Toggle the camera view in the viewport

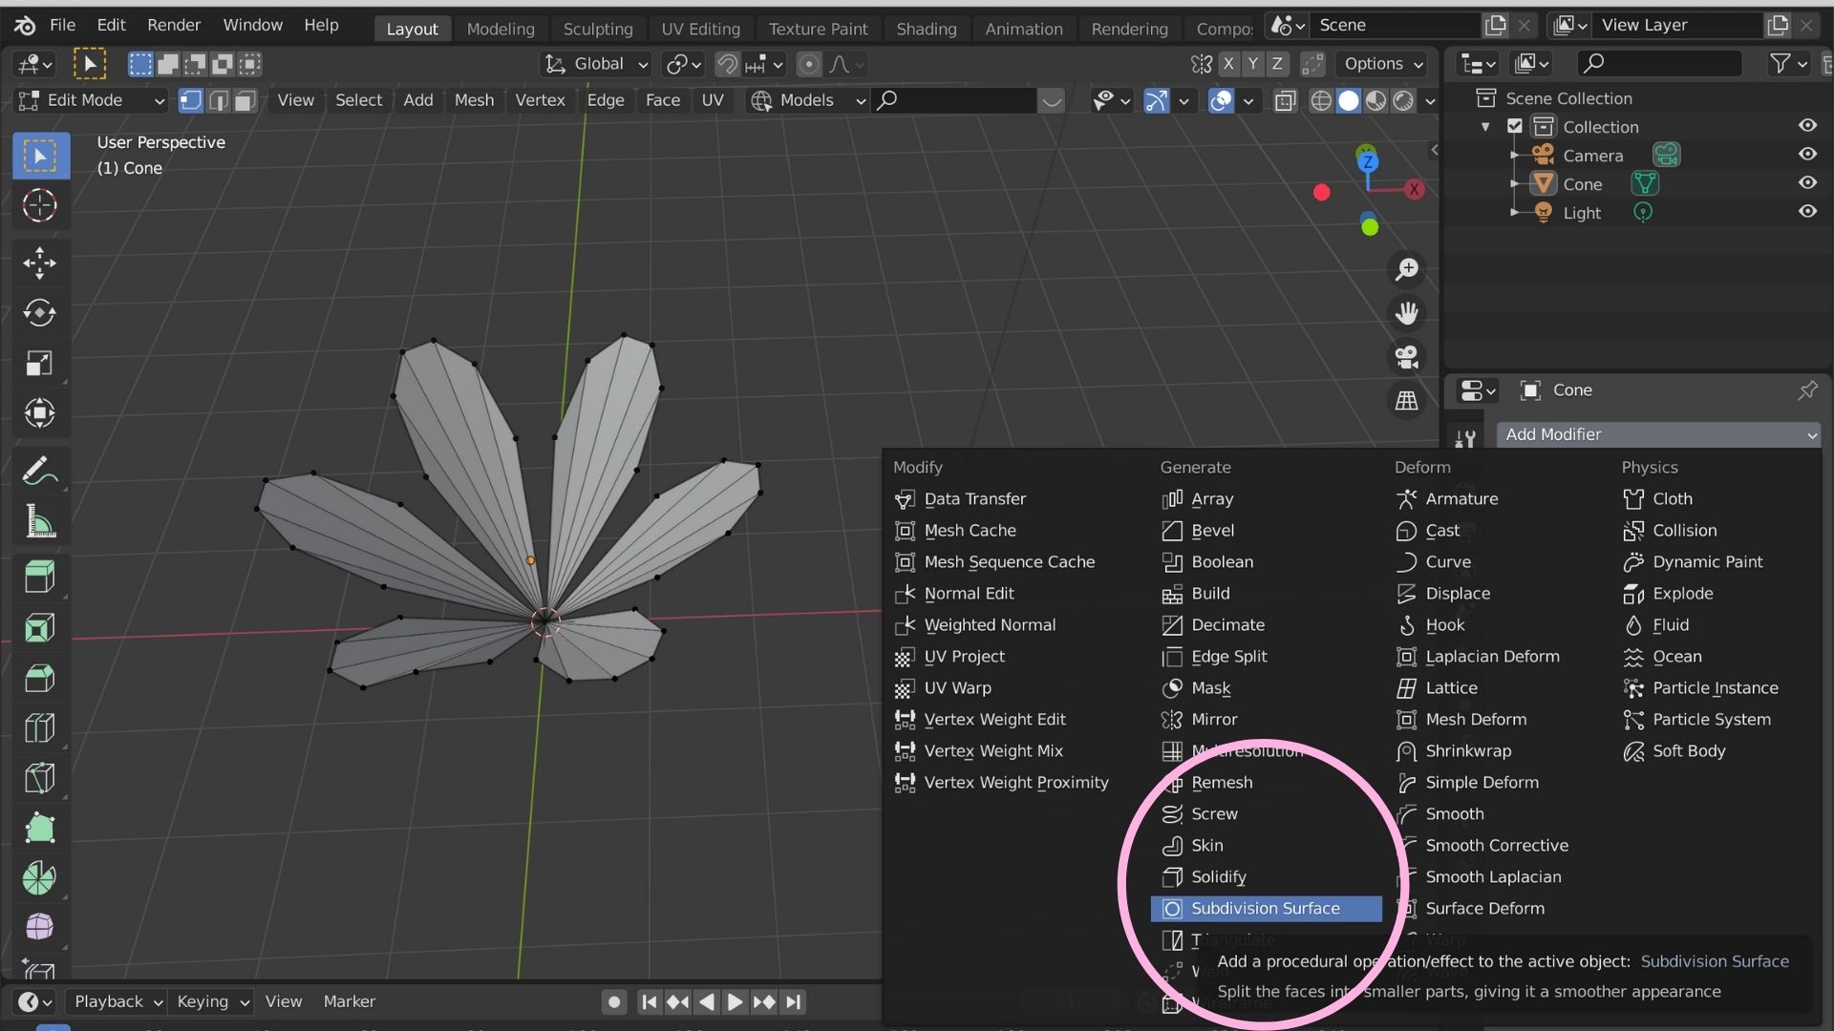[1406, 356]
